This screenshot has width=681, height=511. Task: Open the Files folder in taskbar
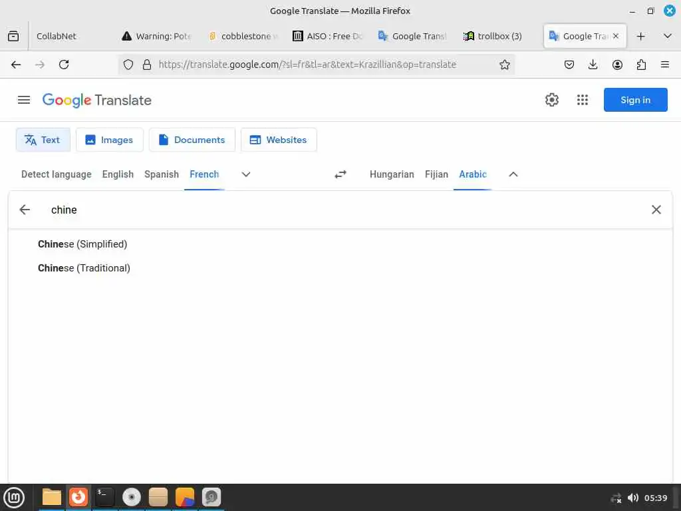[x=52, y=498]
